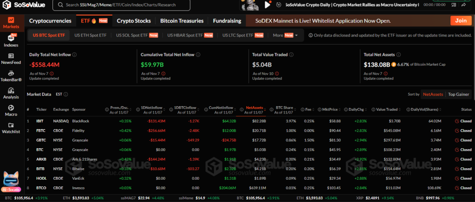Open the Markets sidebar icon

11,23
